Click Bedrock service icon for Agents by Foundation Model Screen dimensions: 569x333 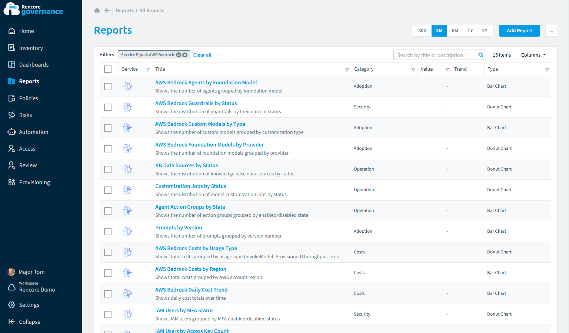(127, 87)
